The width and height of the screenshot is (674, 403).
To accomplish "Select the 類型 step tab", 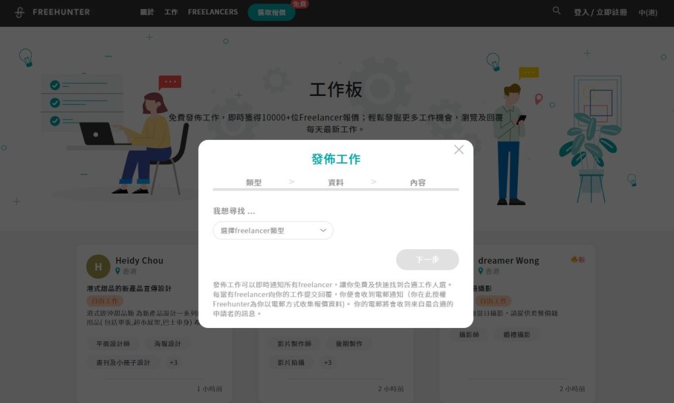I will pos(253,183).
